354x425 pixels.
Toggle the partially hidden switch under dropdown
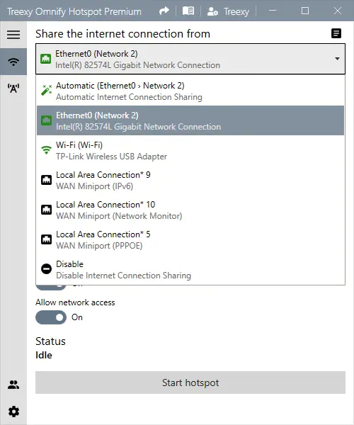pyautogui.click(x=51, y=287)
